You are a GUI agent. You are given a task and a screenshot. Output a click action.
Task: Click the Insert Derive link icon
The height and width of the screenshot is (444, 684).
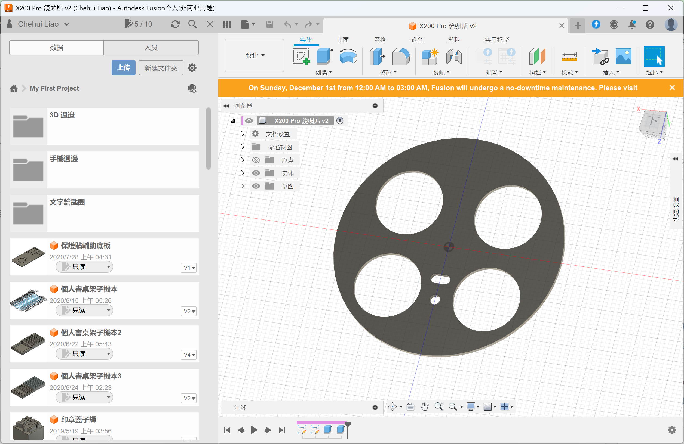600,56
